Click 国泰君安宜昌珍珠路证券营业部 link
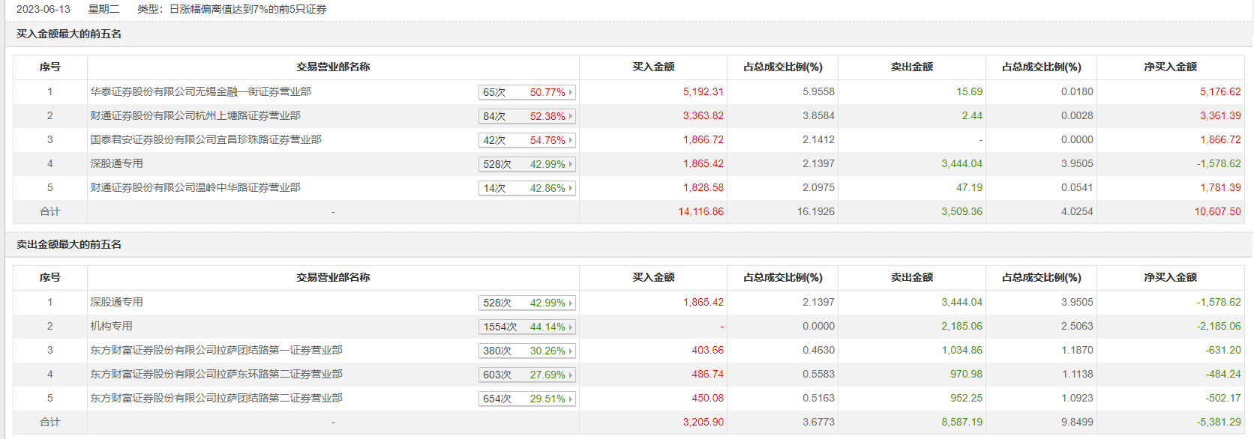Screen dimensions: 1254x439 [x=205, y=139]
